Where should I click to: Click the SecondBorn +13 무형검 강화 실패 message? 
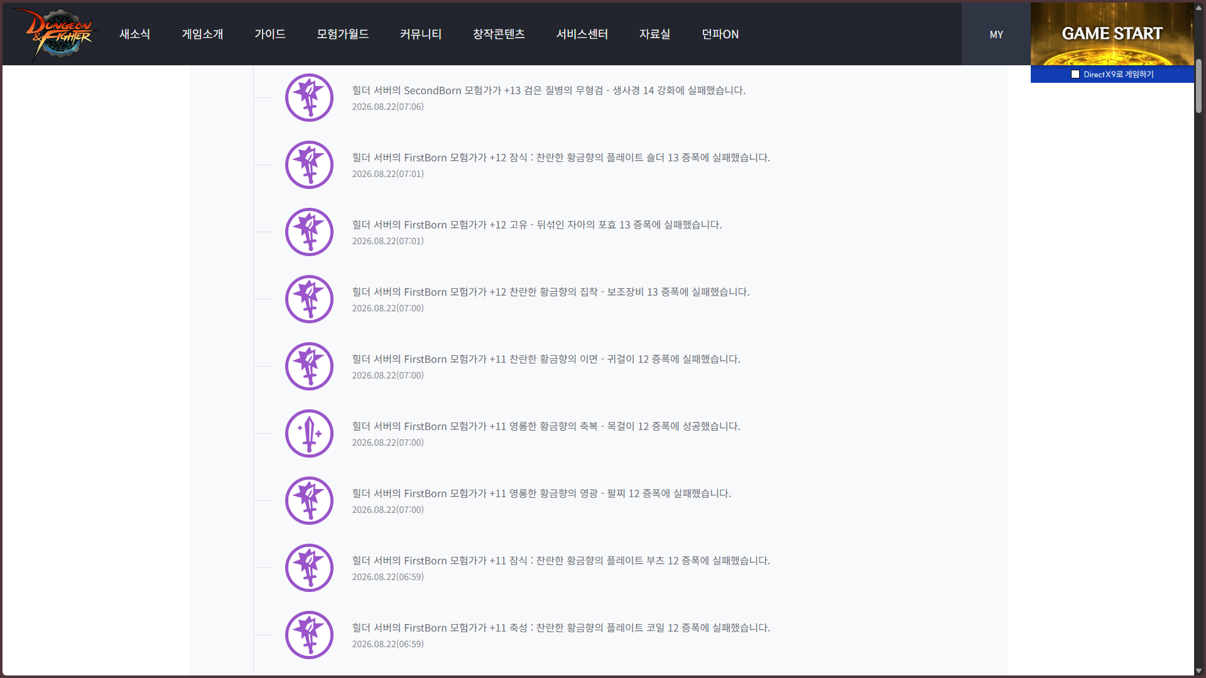click(549, 90)
